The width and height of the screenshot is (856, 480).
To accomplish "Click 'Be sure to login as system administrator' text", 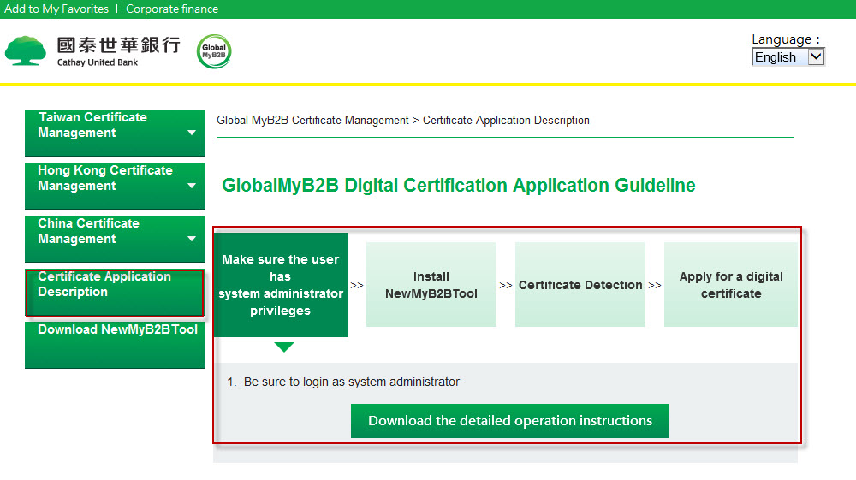I will tap(352, 382).
